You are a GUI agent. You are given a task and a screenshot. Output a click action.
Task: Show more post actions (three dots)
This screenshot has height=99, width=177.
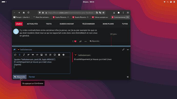pos(86,41)
